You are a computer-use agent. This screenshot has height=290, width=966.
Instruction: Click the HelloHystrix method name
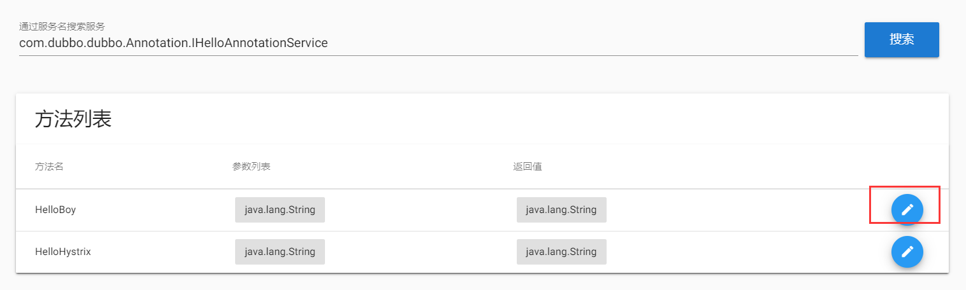63,251
